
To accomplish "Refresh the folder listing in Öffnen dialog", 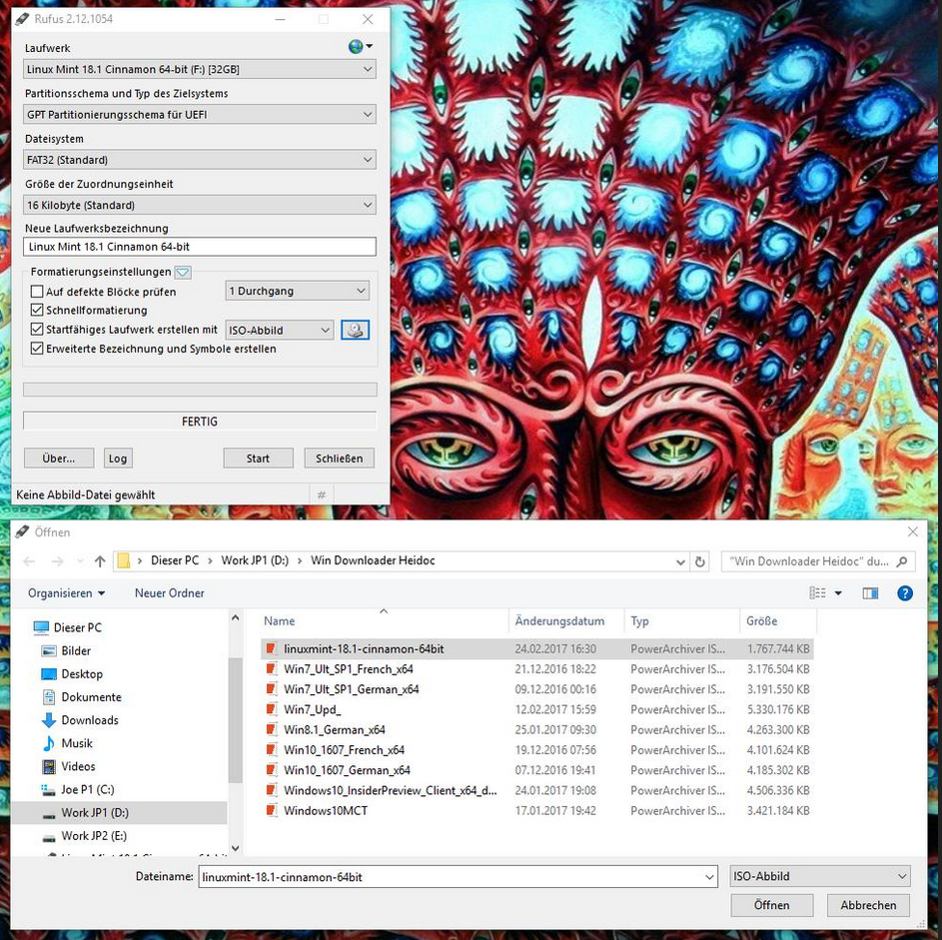I will pos(700,561).
